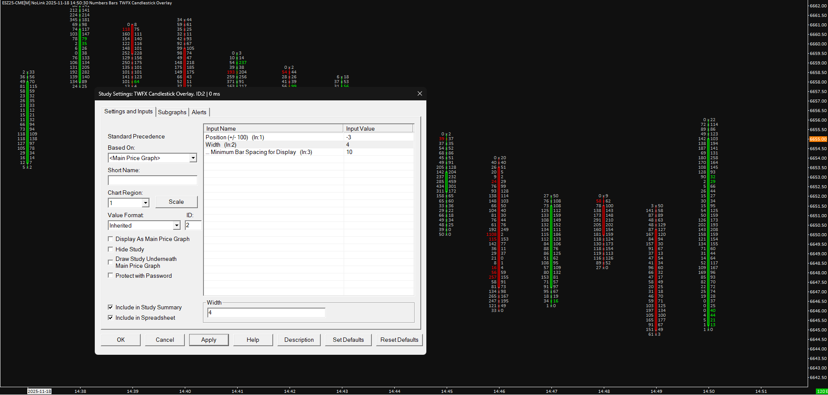Select Minimum Bar Spacing for Display row
828x395 pixels.
click(x=309, y=152)
